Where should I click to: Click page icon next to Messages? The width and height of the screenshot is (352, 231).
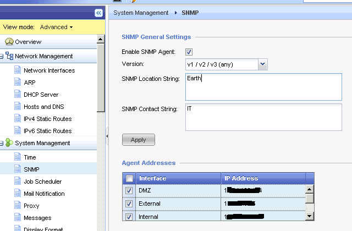pos(18,218)
